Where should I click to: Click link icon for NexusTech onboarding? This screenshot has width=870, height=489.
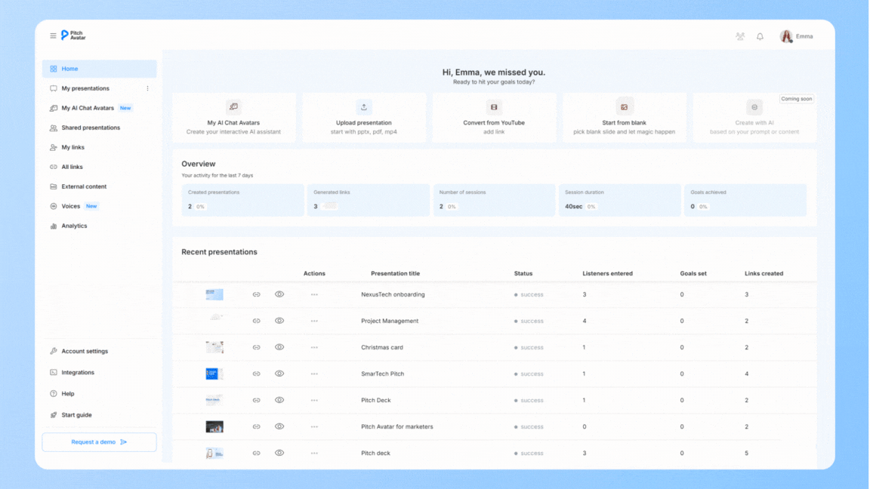click(256, 294)
